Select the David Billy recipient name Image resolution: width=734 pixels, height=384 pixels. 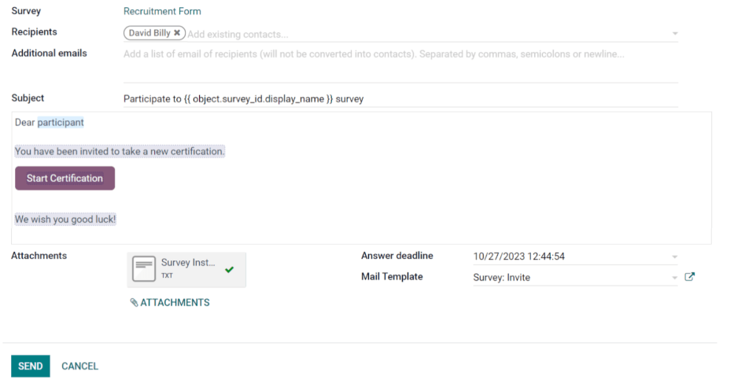coord(151,33)
